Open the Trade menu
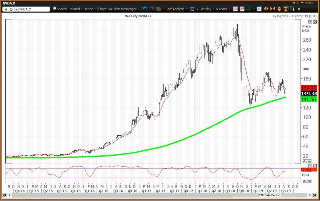 tap(90, 9)
